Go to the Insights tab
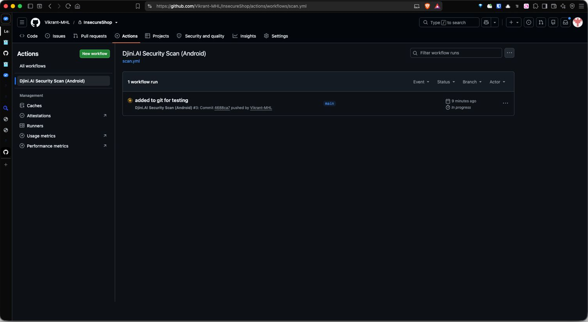588x322 pixels. [x=244, y=36]
